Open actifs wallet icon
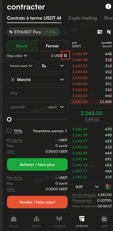Image resolution: width=113 pixels, height=231 pixels. click(104, 219)
